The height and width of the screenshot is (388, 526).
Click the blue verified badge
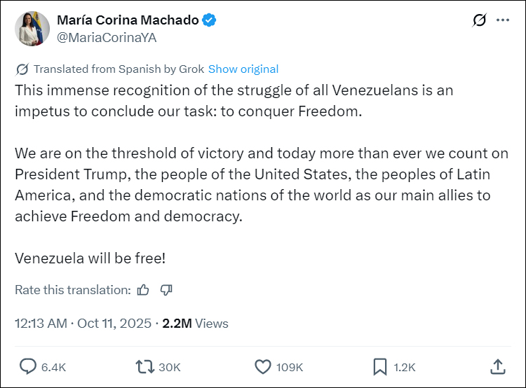pos(209,20)
